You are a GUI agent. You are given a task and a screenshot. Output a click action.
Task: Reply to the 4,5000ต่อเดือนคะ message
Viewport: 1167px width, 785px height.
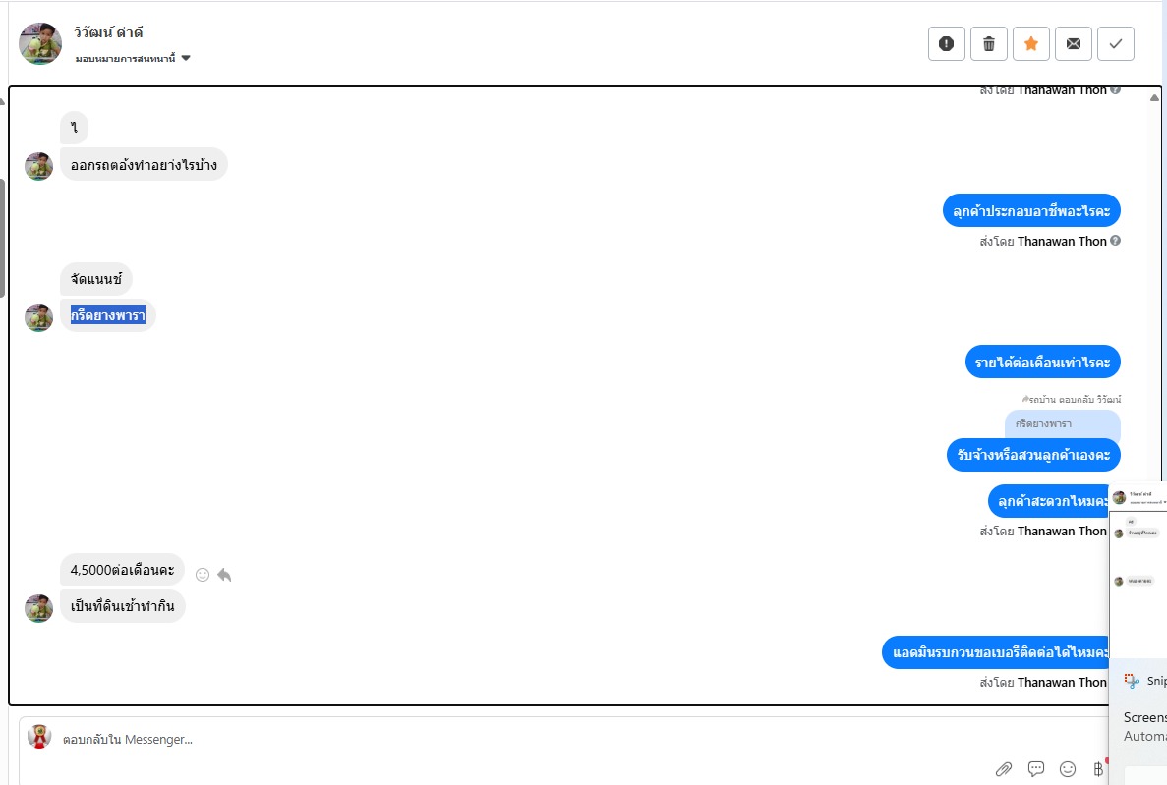224,575
